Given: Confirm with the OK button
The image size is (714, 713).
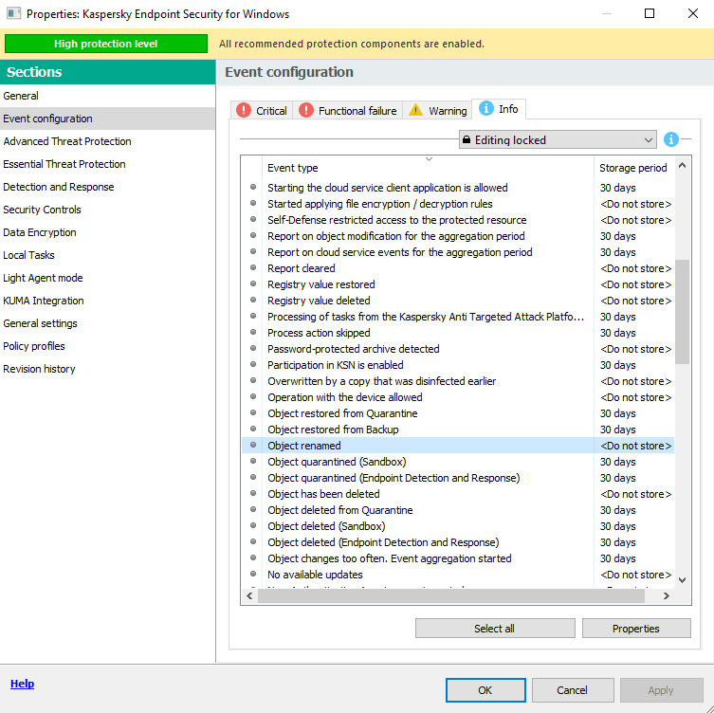Looking at the screenshot, I should coord(485,690).
